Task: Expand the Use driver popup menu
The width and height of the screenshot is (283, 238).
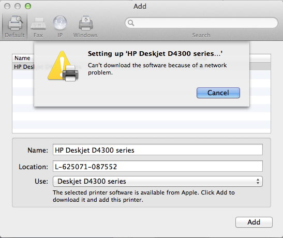Action: (158, 181)
